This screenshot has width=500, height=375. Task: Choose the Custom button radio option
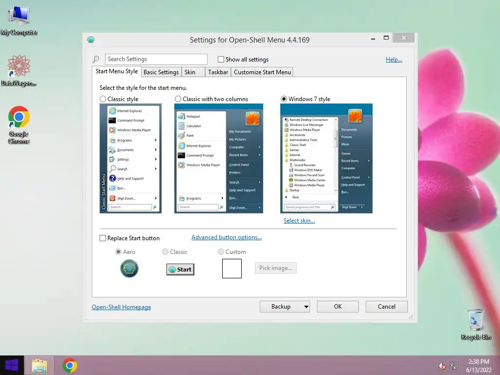221,252
